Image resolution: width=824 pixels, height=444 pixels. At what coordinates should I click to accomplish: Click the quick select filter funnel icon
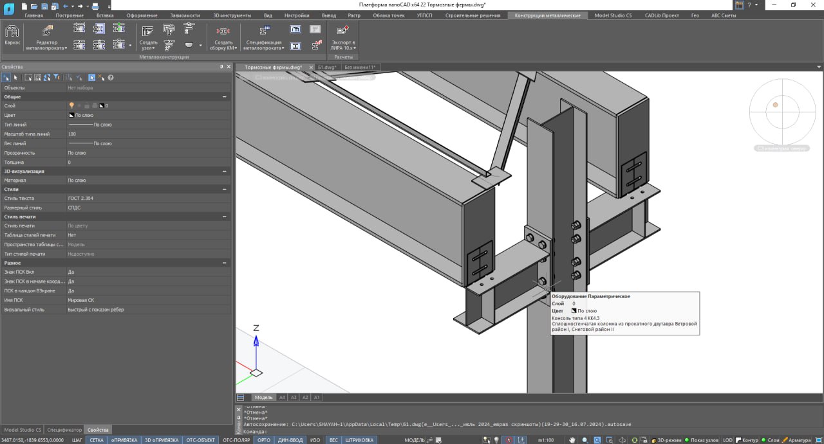pos(57,78)
